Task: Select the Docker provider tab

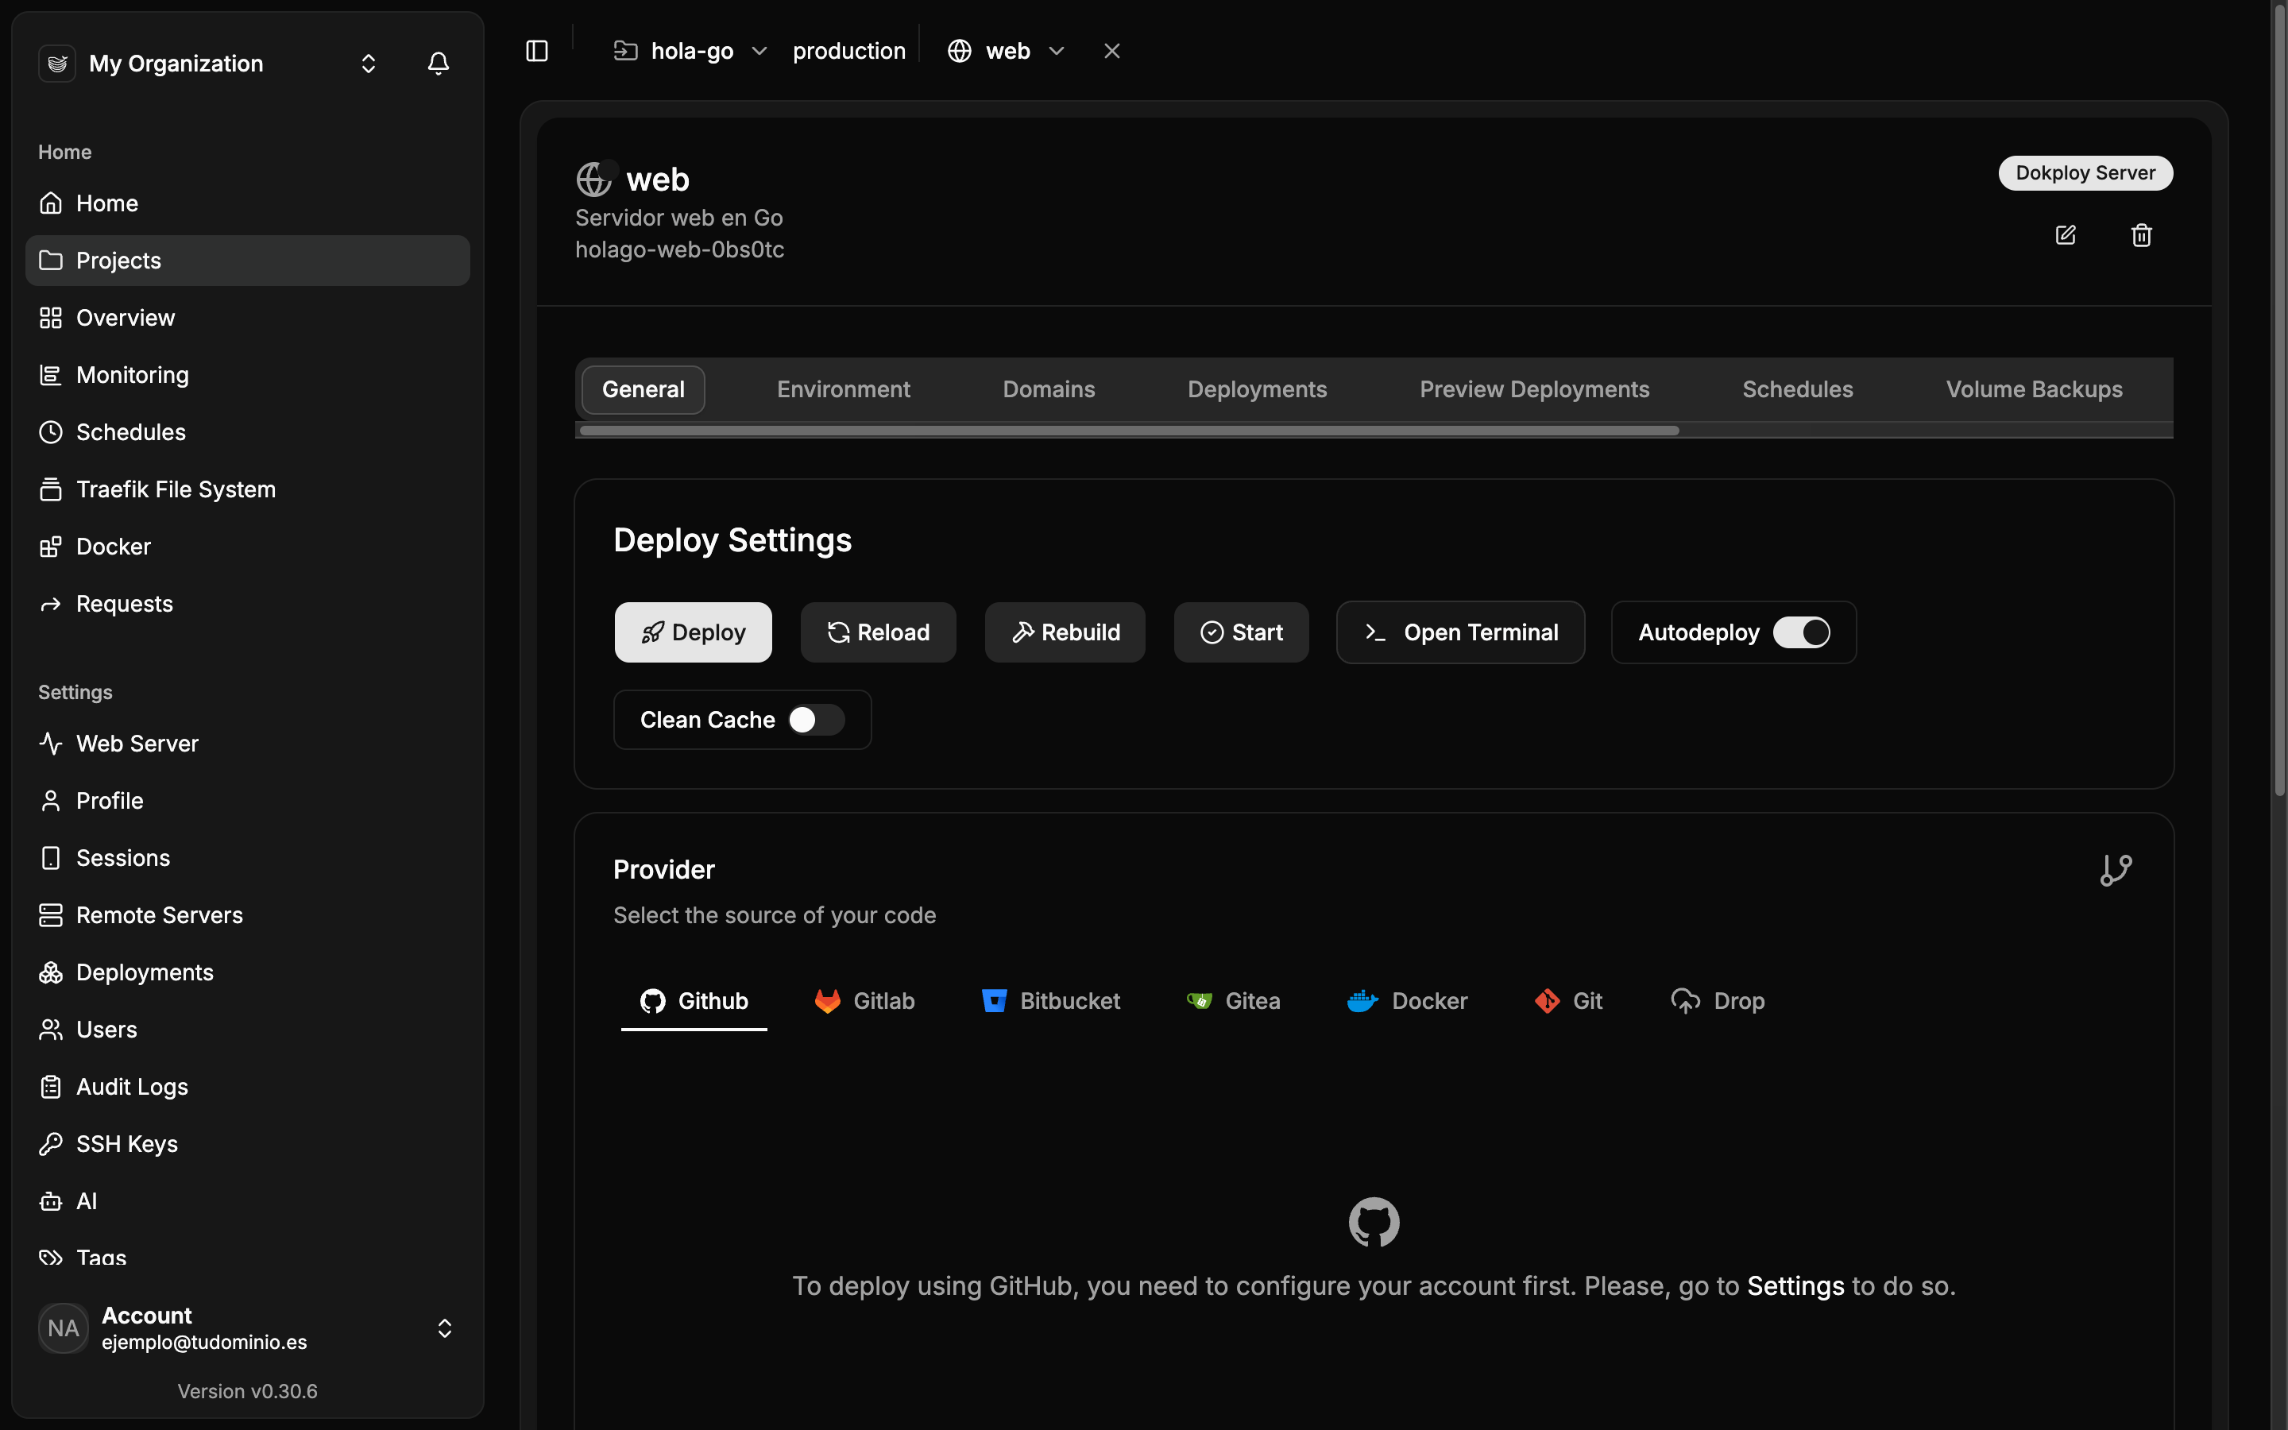Action: [x=1407, y=1001]
